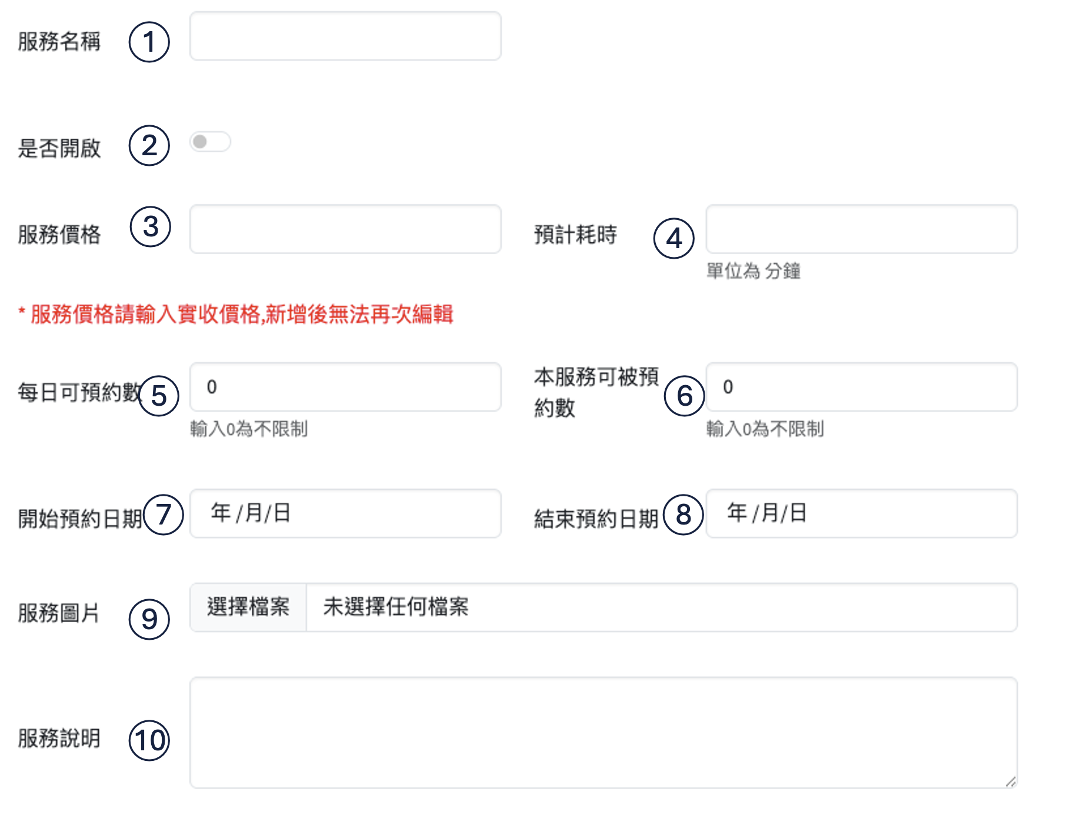Viewport: 1087px width, 815px height.
Task: Click the circled number 2 marker
Action: tap(149, 145)
